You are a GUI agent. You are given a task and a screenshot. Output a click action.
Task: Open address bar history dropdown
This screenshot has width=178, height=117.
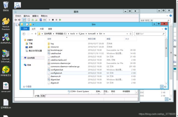click(x=127, y=34)
